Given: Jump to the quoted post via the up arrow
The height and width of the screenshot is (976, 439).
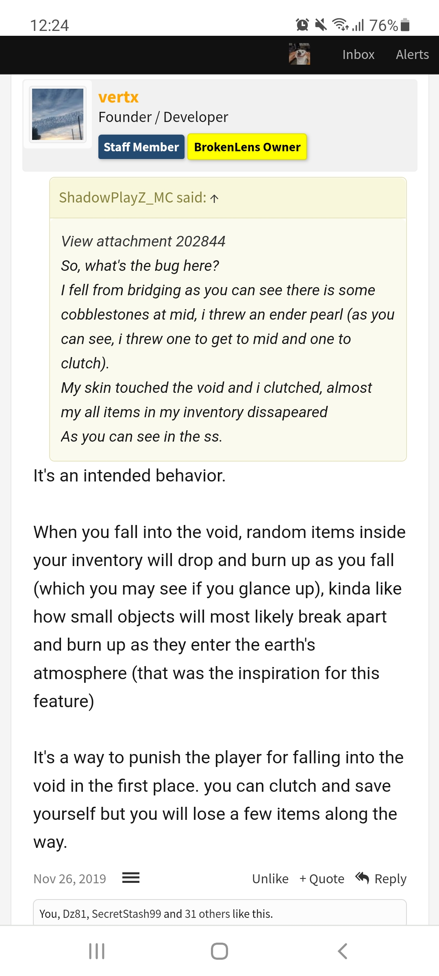Looking at the screenshot, I should [215, 198].
